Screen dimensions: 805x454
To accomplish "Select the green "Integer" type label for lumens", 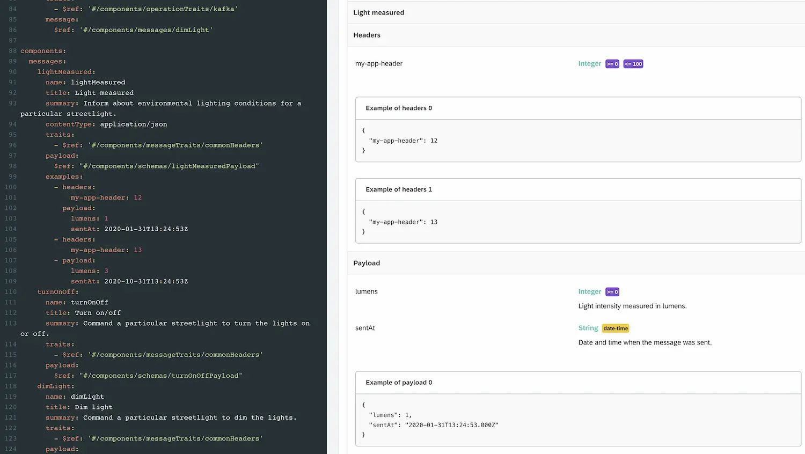I will 589,291.
